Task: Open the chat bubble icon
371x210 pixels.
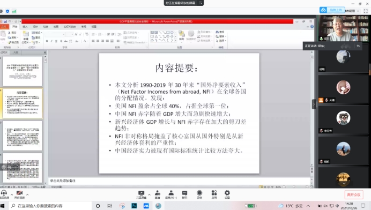Action: coord(184,193)
